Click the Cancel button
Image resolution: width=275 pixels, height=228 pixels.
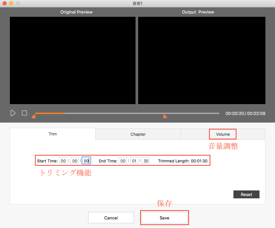[111, 218]
